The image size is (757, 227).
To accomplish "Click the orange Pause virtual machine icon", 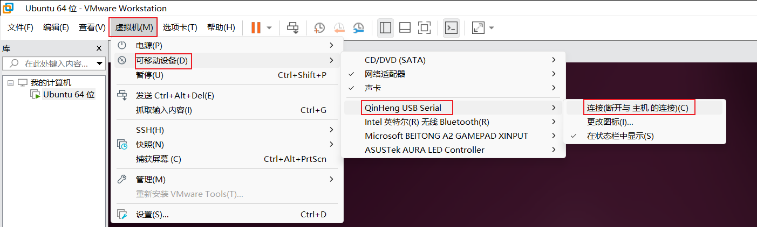I will click(x=256, y=27).
